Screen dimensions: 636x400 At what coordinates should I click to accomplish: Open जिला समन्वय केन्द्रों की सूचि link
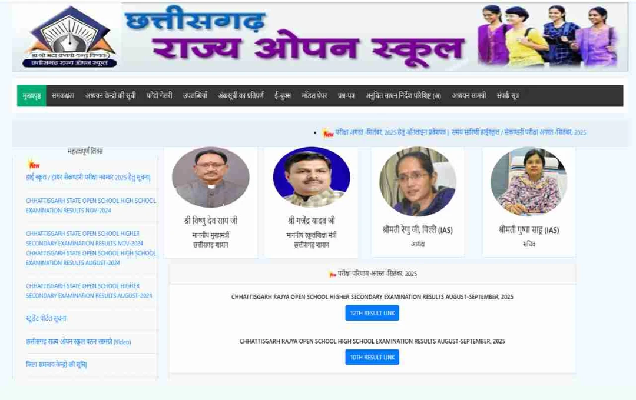click(x=57, y=364)
